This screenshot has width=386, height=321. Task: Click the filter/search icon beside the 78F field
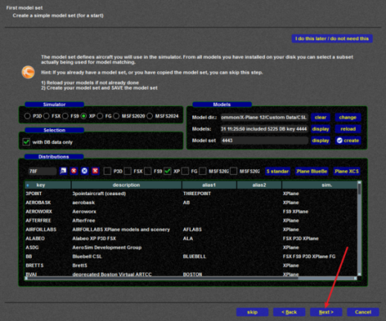[x=63, y=171]
